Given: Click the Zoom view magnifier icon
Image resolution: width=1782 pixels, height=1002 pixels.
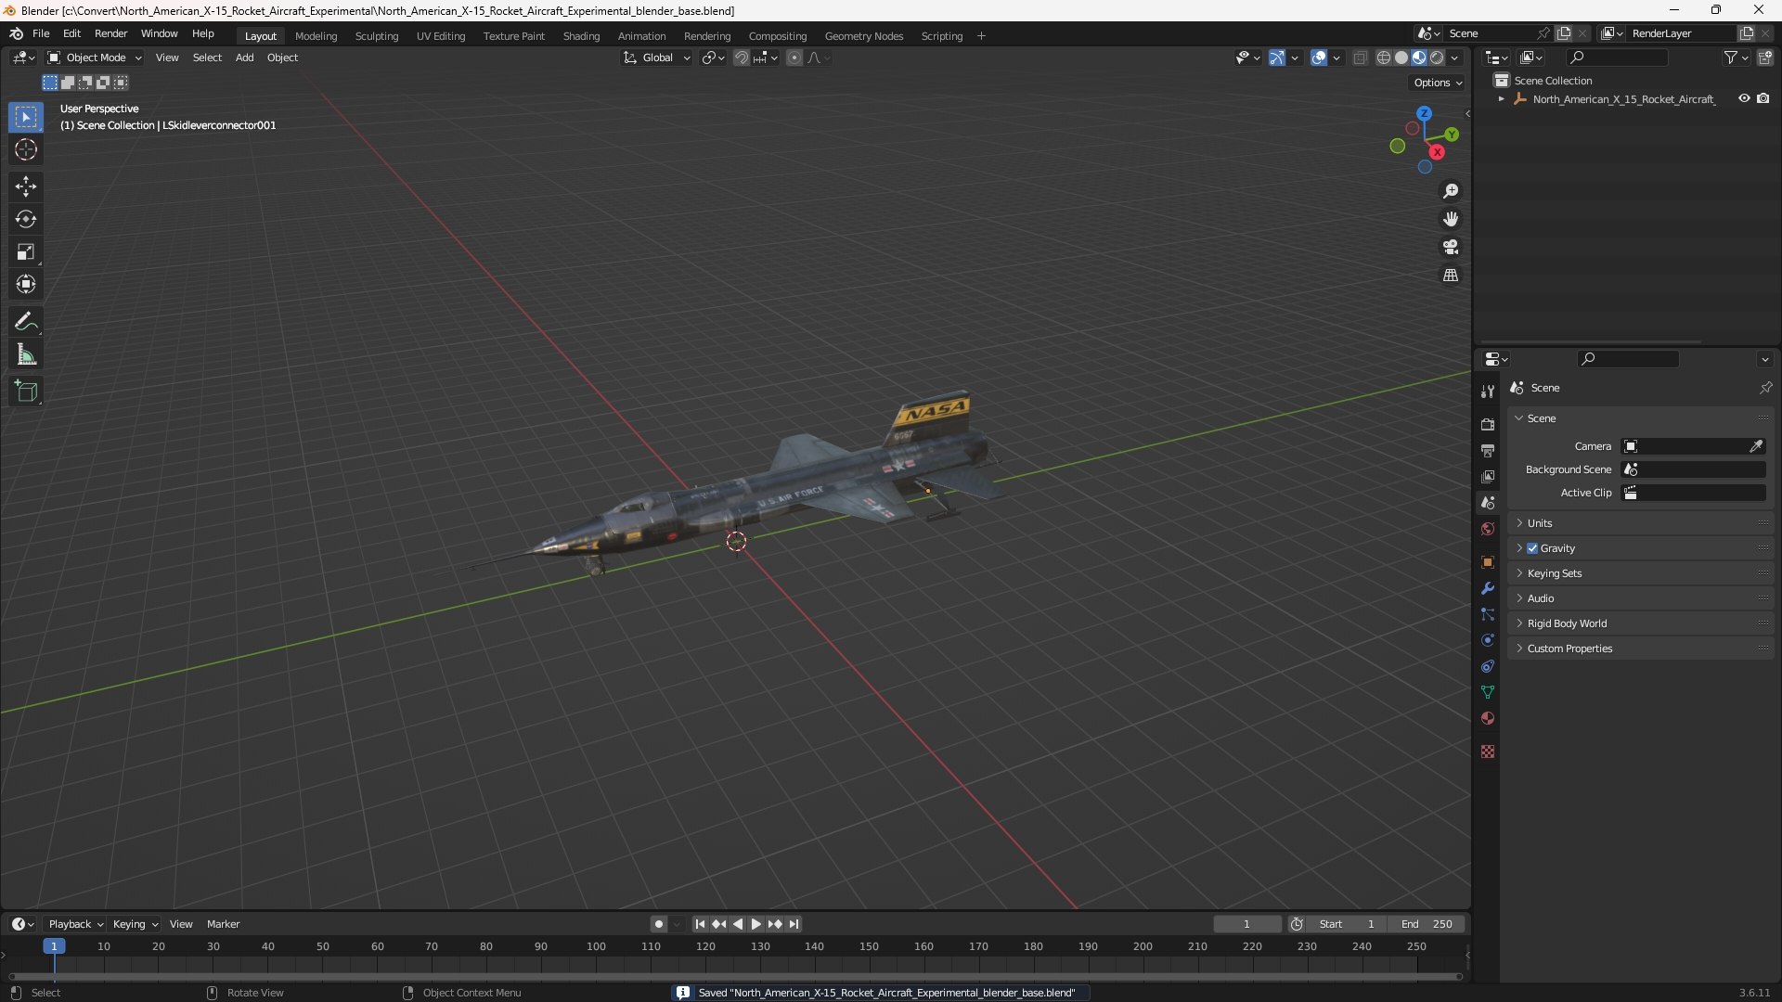Looking at the screenshot, I should tap(1451, 191).
